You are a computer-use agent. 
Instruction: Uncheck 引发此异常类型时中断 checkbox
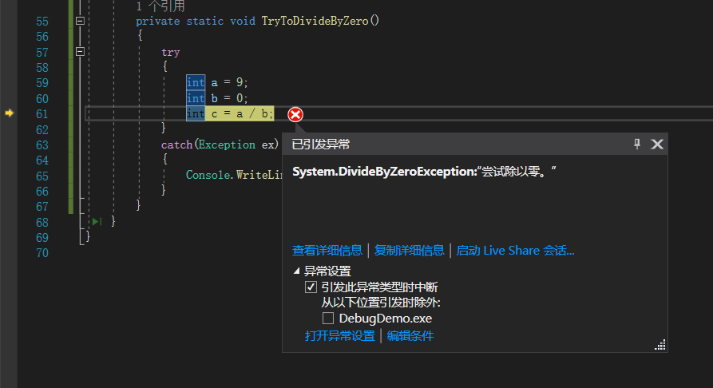pos(311,287)
